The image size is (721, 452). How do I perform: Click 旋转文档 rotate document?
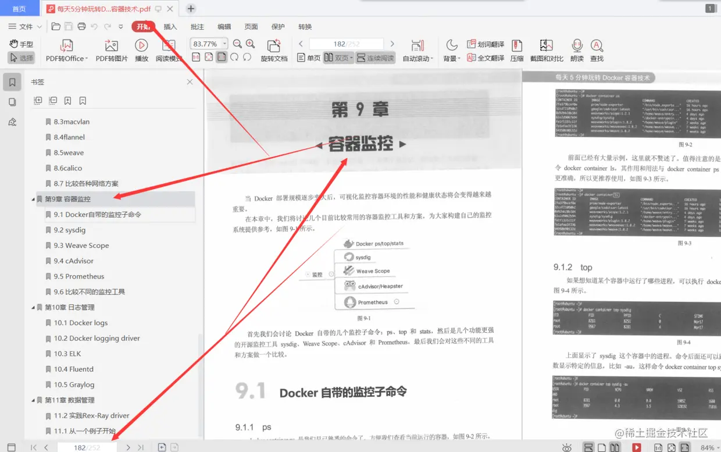pos(274,51)
